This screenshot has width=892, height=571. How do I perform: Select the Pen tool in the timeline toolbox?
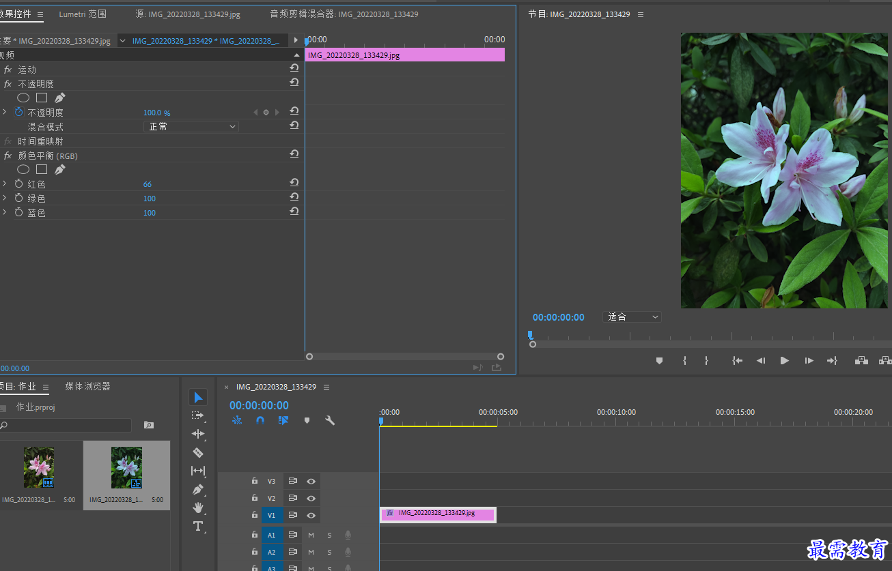coord(198,489)
